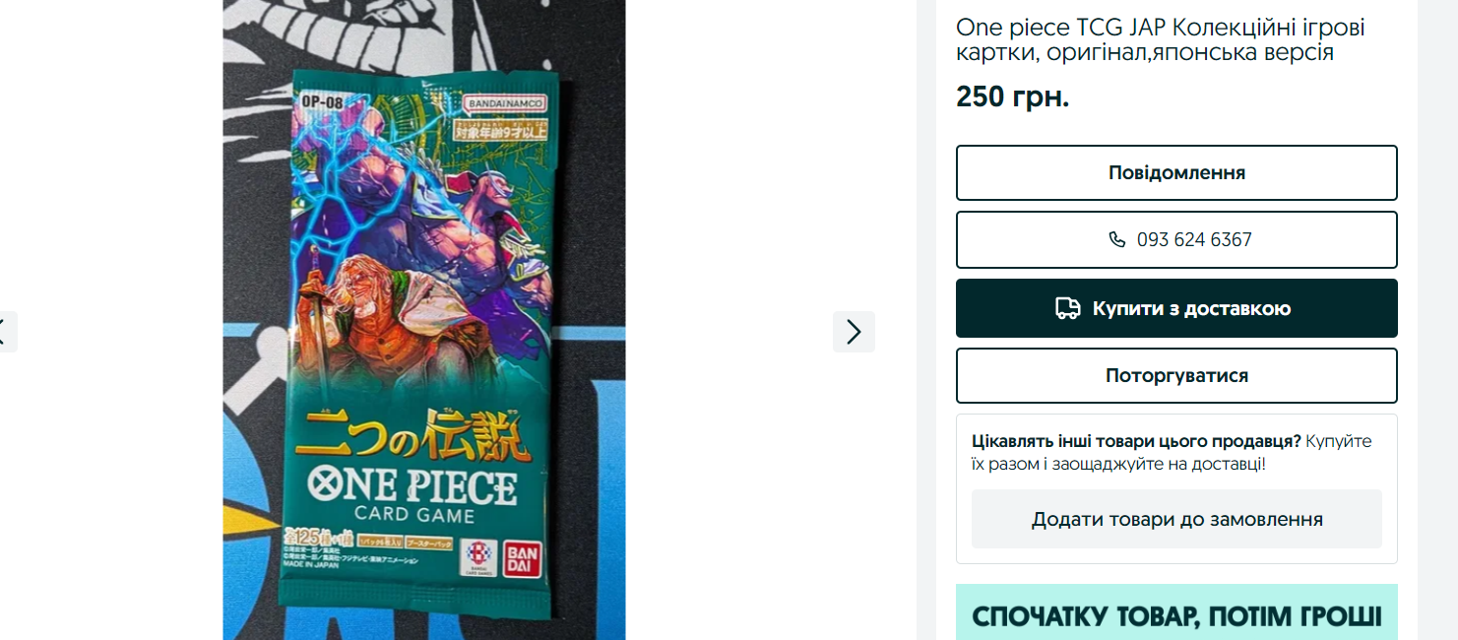Open the Повідомлення message button
1458x640 pixels.
(1176, 172)
